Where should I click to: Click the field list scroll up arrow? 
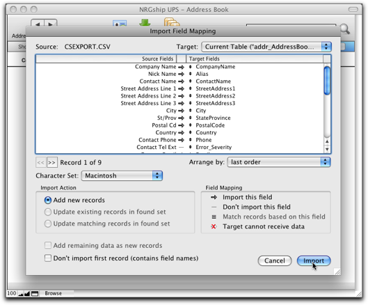point(327,141)
